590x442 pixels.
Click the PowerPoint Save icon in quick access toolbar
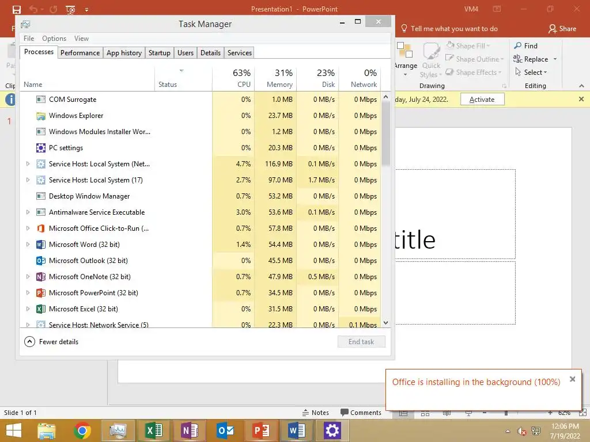click(x=17, y=9)
